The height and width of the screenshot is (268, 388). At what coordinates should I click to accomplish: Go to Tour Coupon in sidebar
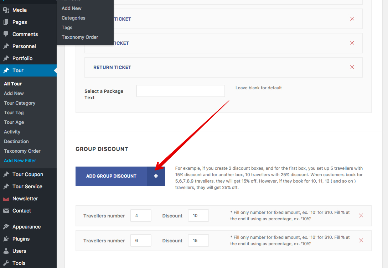tap(27, 174)
